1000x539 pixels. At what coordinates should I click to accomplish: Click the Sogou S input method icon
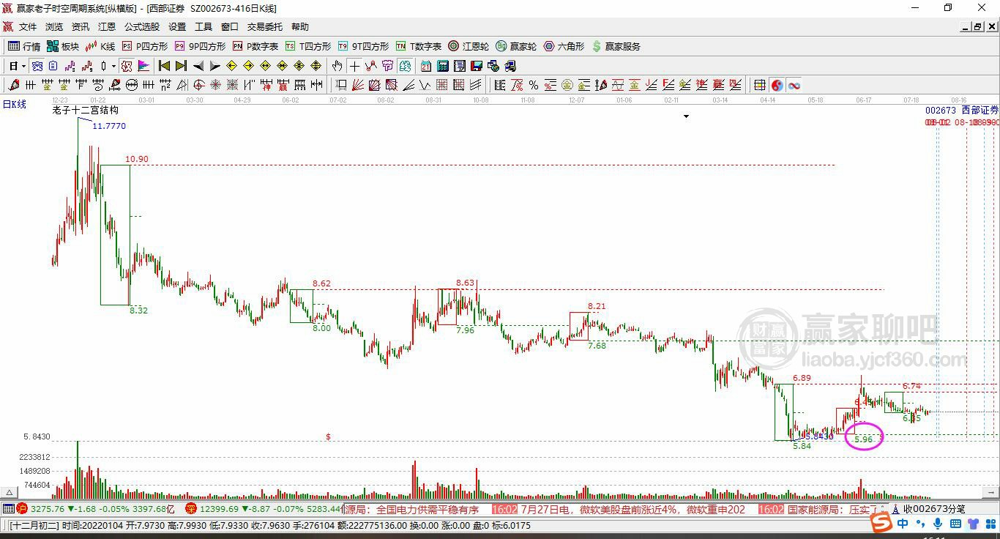pyautogui.click(x=882, y=523)
